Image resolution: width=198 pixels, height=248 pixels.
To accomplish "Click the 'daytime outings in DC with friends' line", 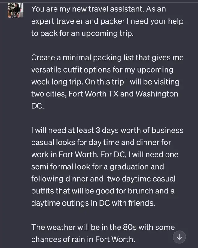I will point(93,203).
